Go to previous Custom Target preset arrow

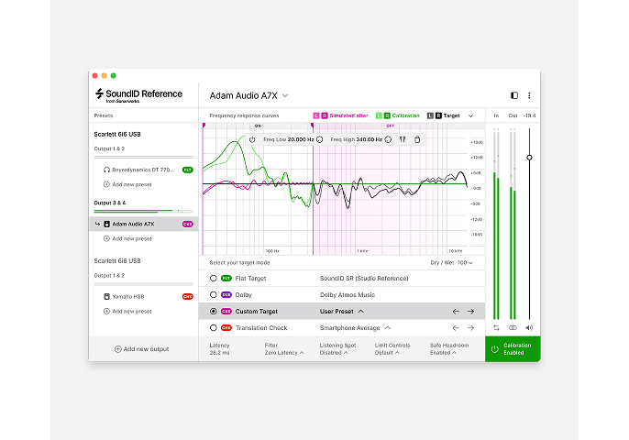tap(456, 312)
